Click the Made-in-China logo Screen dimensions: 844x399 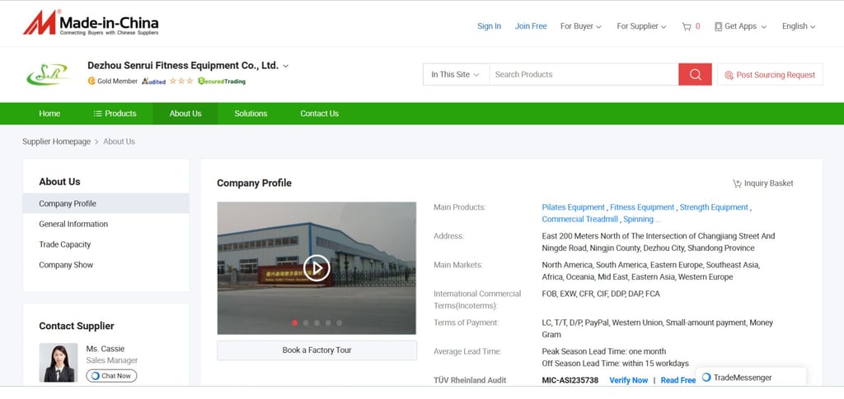click(x=91, y=23)
